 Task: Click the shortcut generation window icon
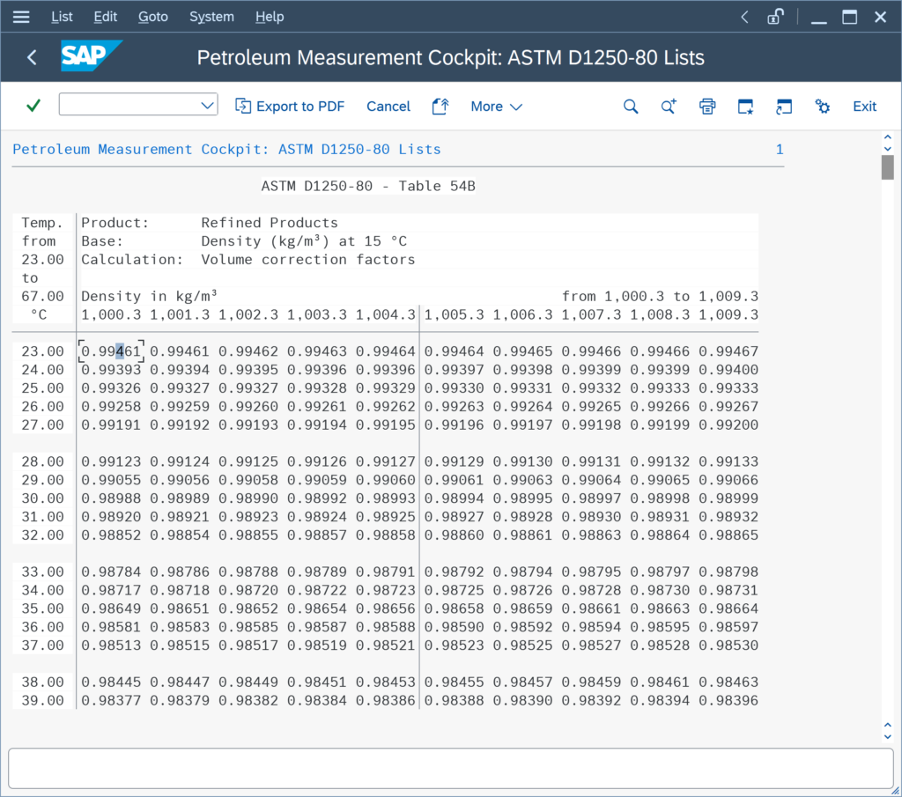coord(784,107)
